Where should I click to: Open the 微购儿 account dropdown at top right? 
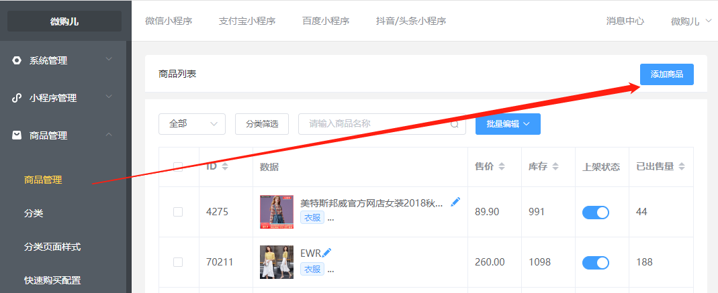691,21
